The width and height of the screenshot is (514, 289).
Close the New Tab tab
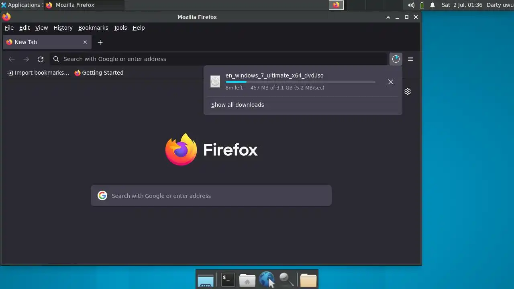click(x=85, y=42)
